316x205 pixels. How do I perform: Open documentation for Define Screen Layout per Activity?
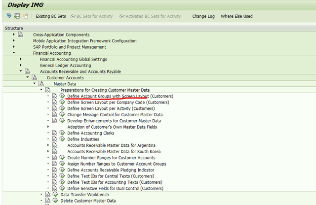[55, 108]
